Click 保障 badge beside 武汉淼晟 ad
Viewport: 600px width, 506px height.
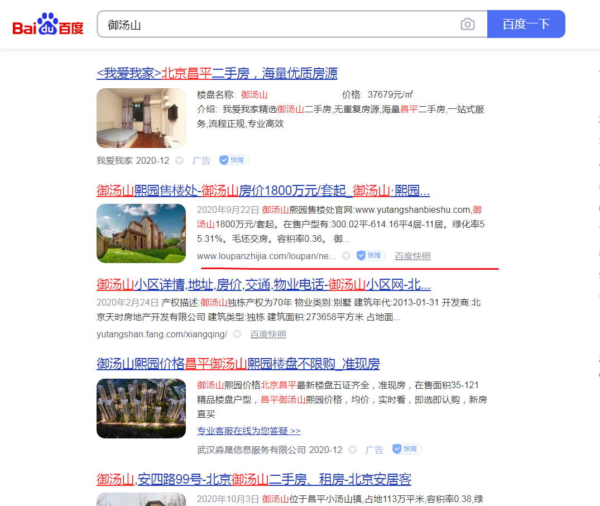pos(407,449)
